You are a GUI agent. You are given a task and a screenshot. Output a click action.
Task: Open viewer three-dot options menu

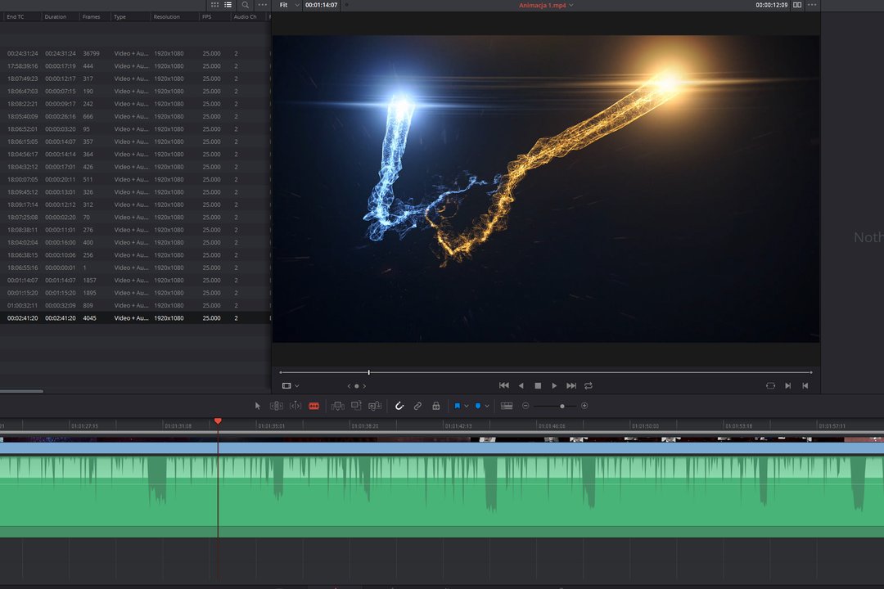pyautogui.click(x=812, y=5)
